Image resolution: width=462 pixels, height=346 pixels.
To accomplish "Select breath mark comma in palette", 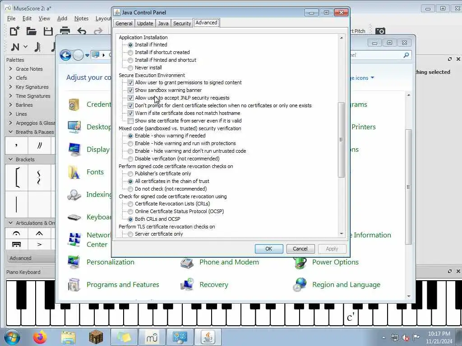I will pos(17,146).
